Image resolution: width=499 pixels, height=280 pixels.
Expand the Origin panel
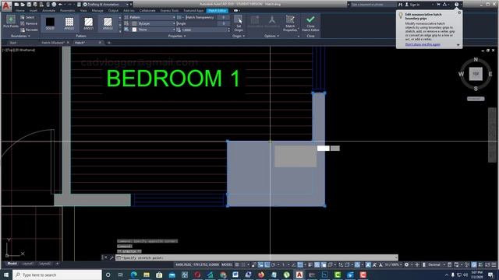click(239, 37)
